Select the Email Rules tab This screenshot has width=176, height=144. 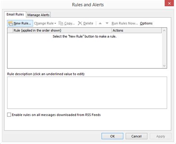click(x=15, y=15)
